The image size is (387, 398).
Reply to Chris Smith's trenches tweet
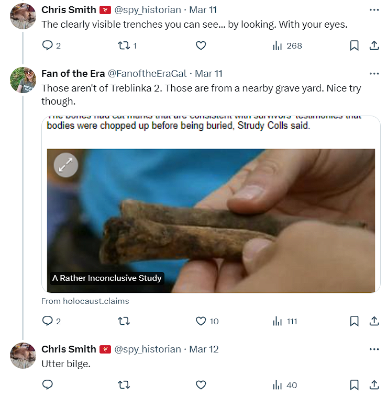[47, 46]
